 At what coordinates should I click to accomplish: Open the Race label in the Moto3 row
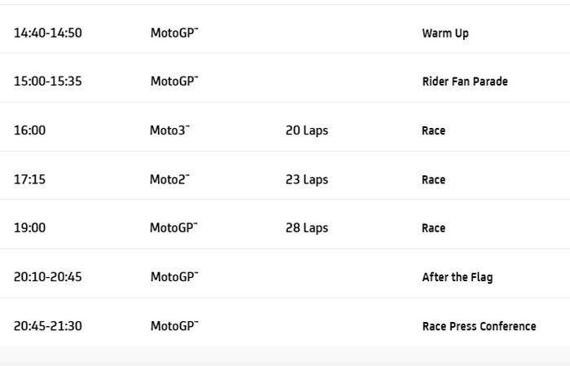tap(433, 130)
